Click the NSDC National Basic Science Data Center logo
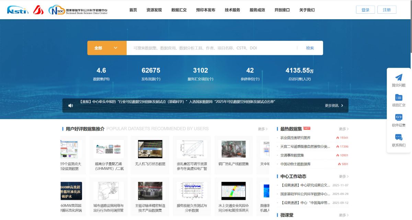 [78, 10]
